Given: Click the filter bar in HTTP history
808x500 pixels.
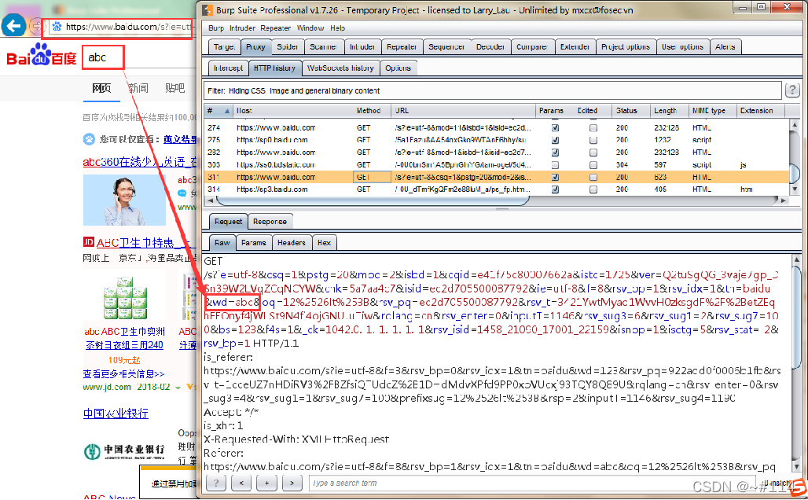Looking at the screenshot, I should [493, 90].
